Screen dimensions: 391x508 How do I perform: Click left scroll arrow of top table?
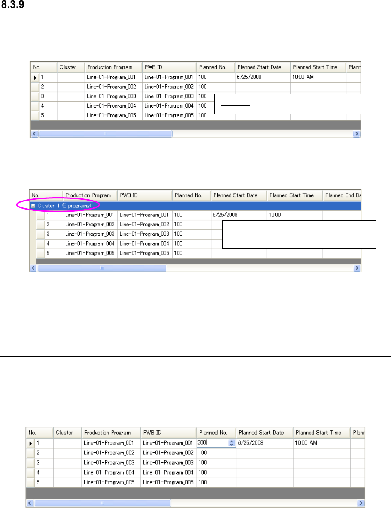pos(34,134)
